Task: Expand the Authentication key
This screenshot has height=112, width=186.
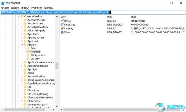Action: pos(22,77)
